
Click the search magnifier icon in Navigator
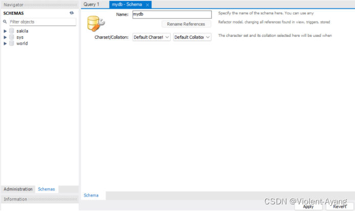pos(5,21)
